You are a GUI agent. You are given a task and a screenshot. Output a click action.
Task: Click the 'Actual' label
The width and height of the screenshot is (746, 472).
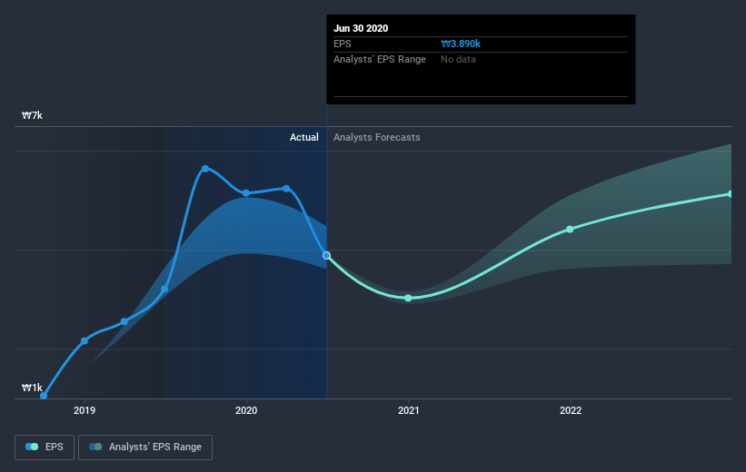pyautogui.click(x=304, y=137)
